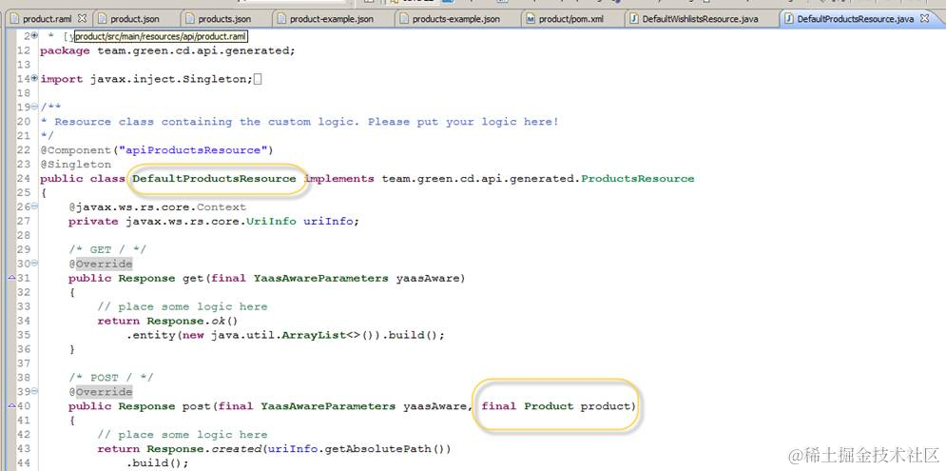Screen dimensions: 946x471
Task: Click the post method name on line 40
Action: 197,406
